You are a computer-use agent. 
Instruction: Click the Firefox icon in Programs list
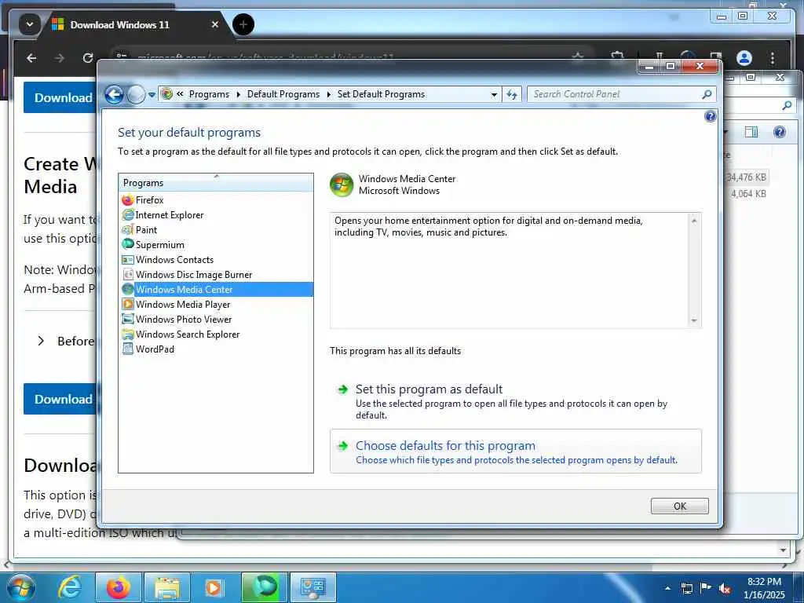tap(128, 200)
